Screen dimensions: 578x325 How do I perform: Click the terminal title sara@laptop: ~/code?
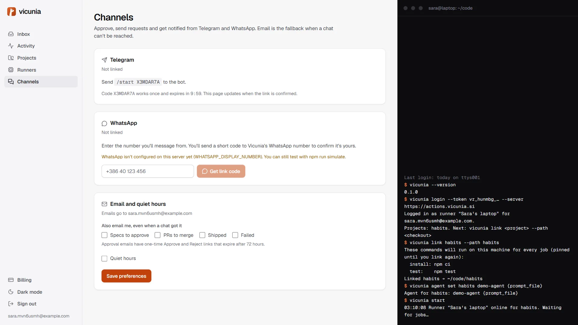click(x=450, y=8)
